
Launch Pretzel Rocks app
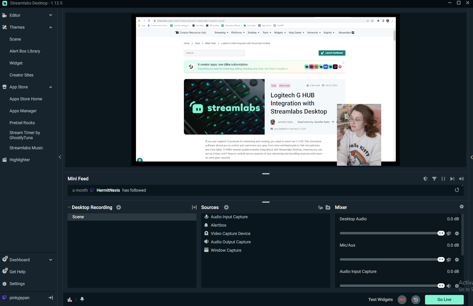22,123
